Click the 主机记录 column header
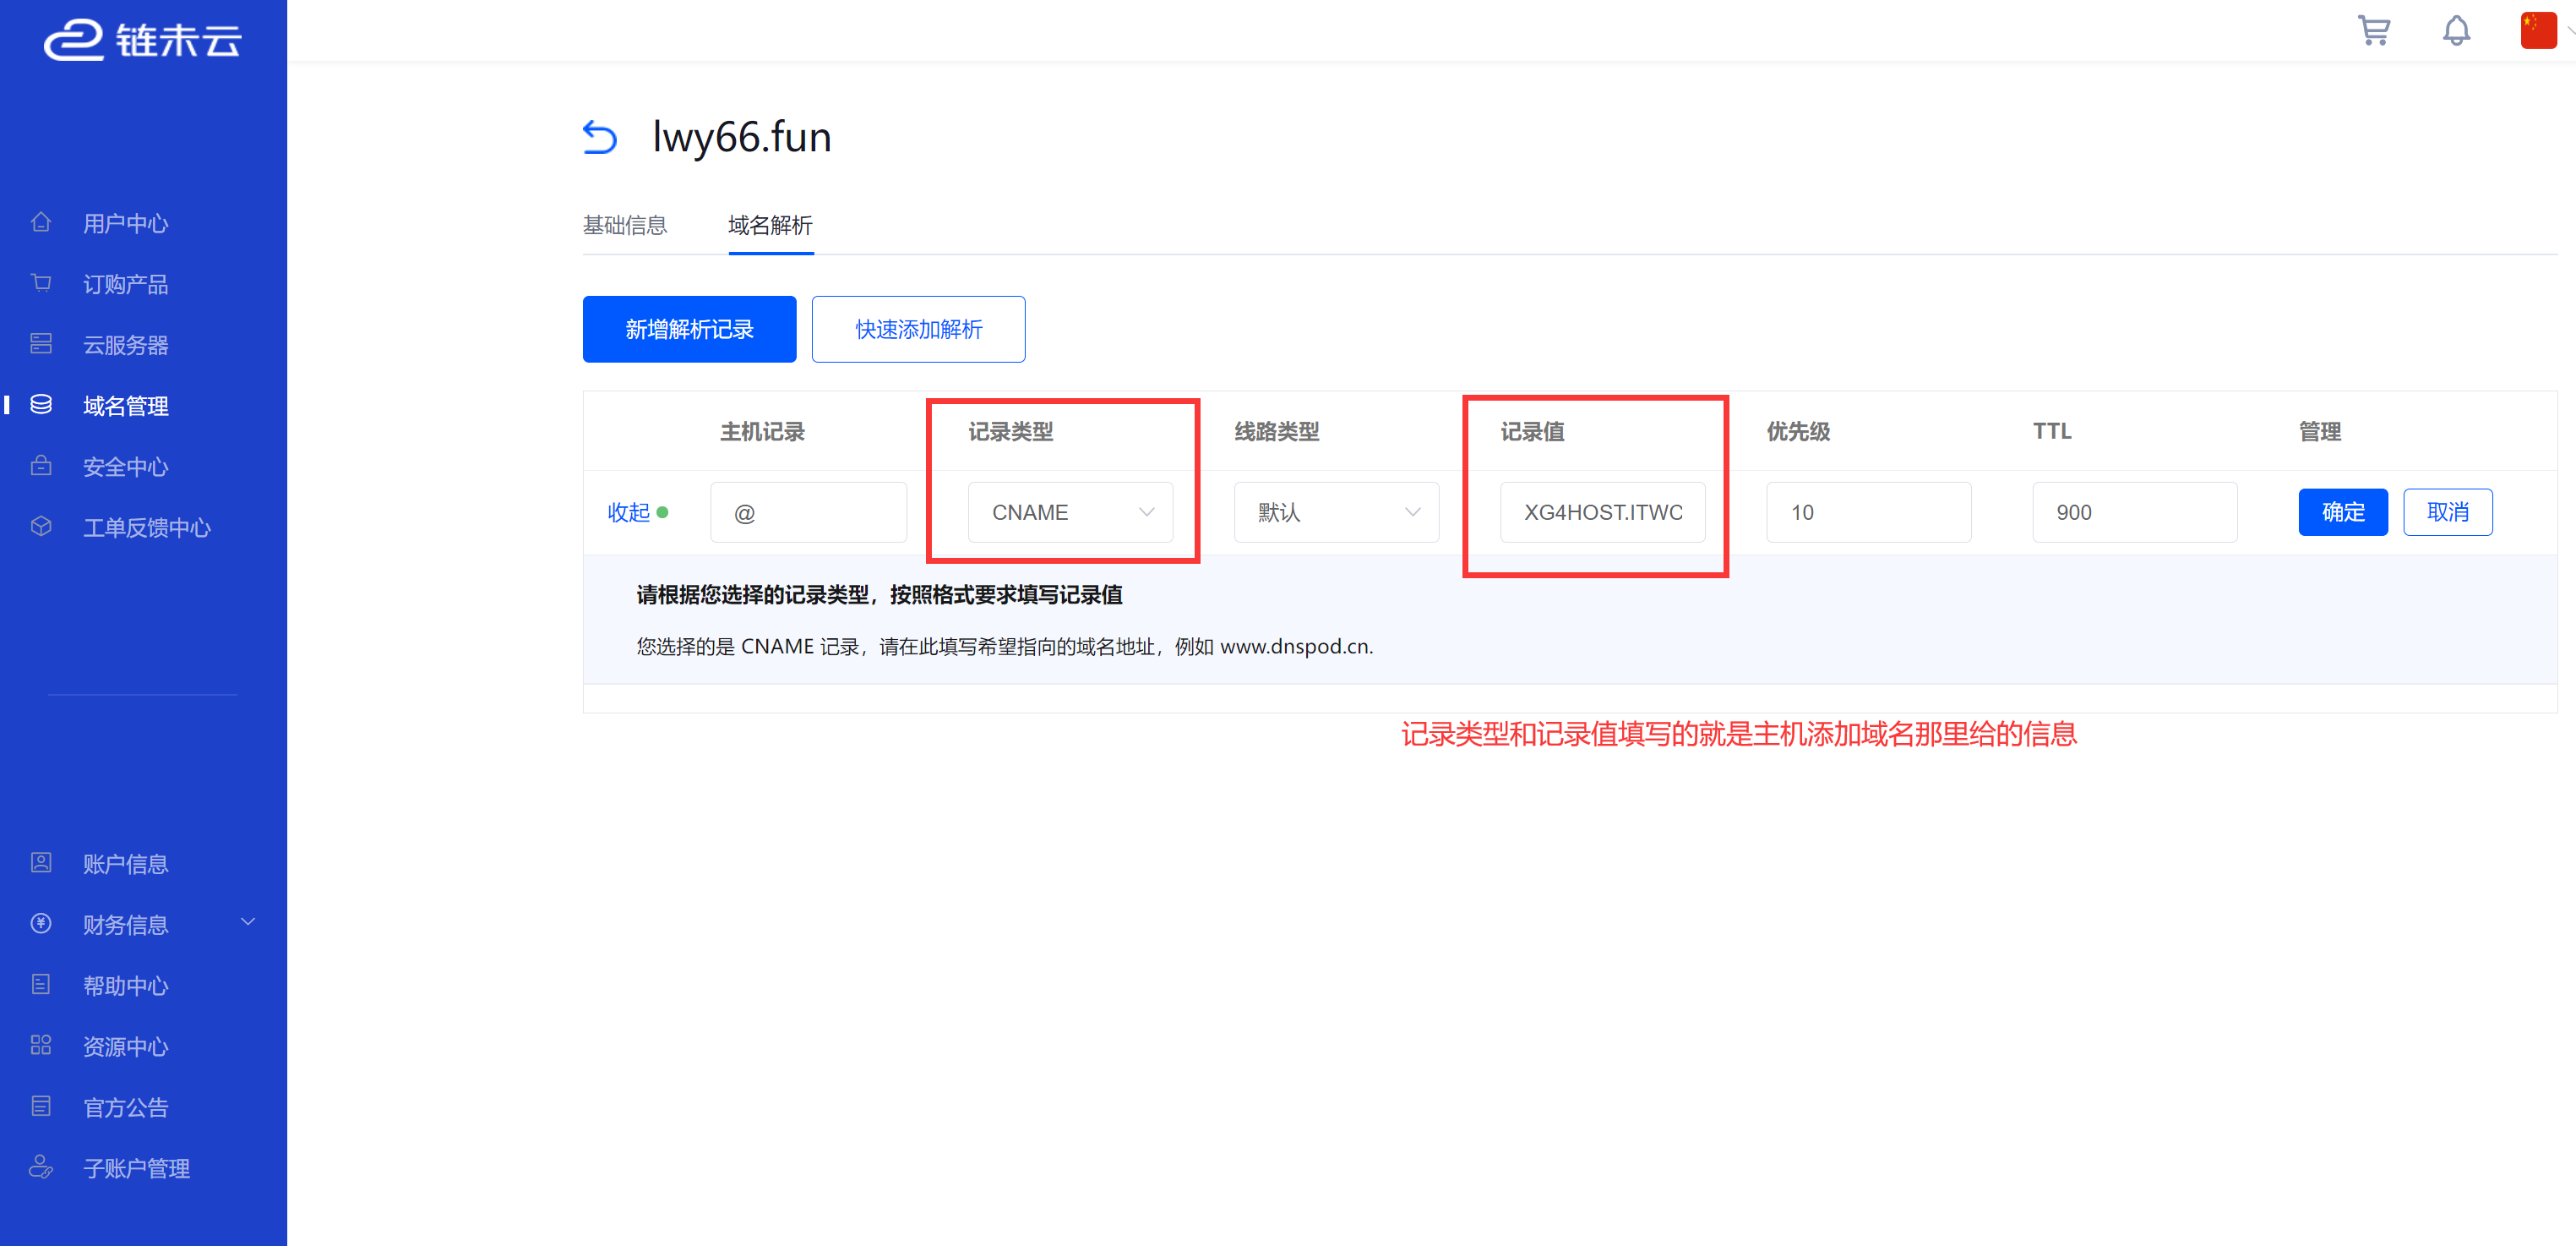2576x1246 pixels. click(x=762, y=431)
